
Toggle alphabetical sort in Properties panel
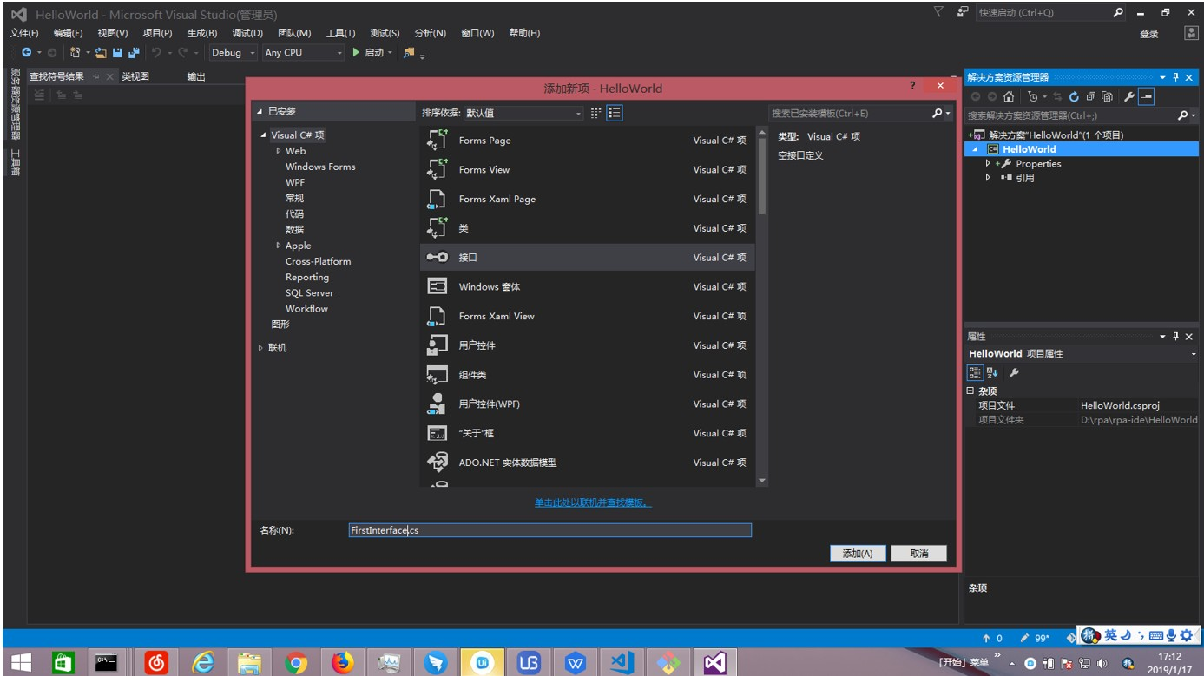click(993, 372)
